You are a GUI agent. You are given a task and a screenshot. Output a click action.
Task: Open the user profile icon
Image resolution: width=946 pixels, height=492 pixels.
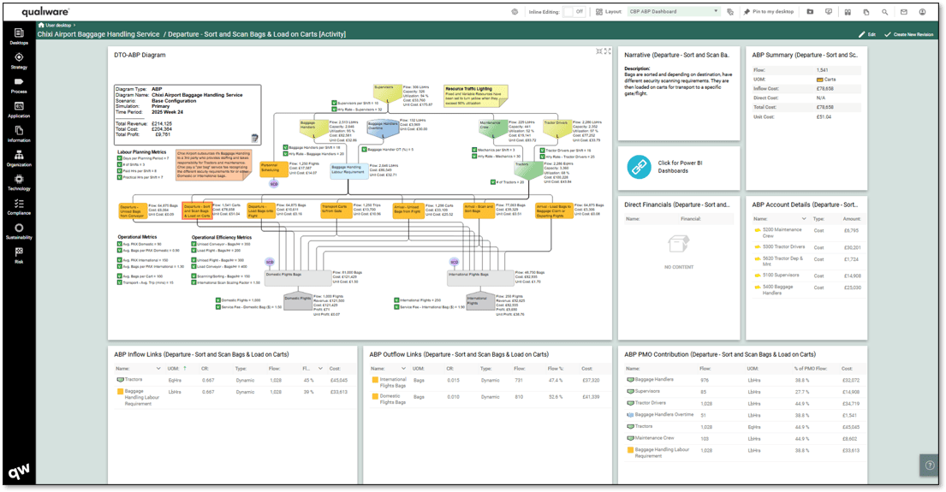pos(922,12)
